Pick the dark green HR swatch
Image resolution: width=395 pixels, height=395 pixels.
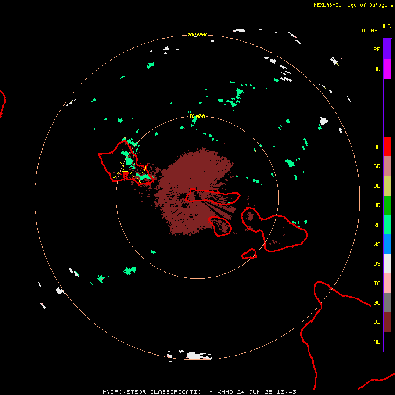[388, 205]
